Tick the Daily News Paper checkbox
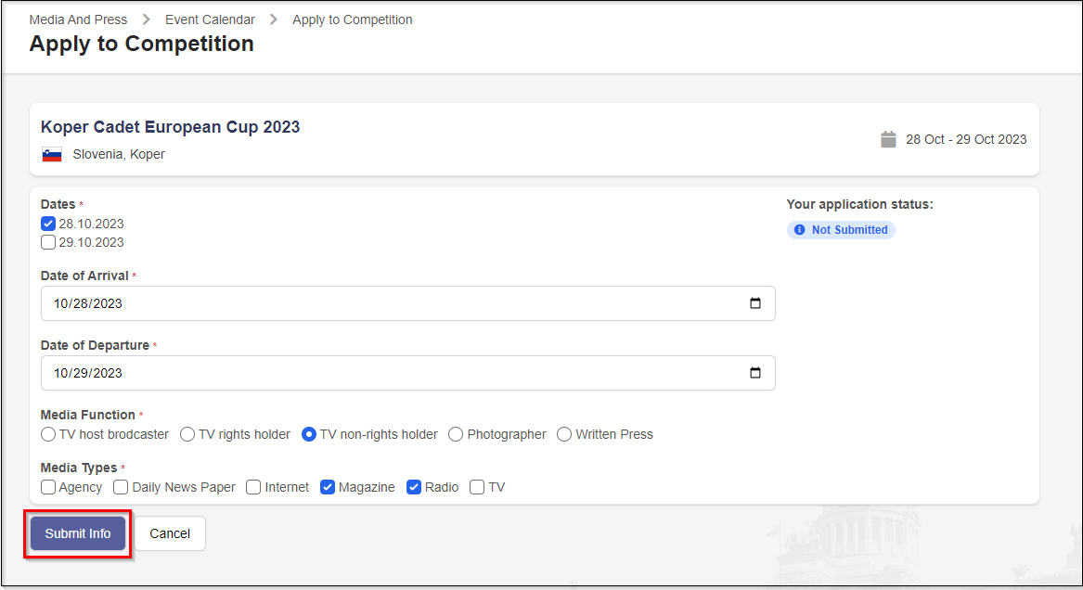1083x590 pixels. (121, 487)
